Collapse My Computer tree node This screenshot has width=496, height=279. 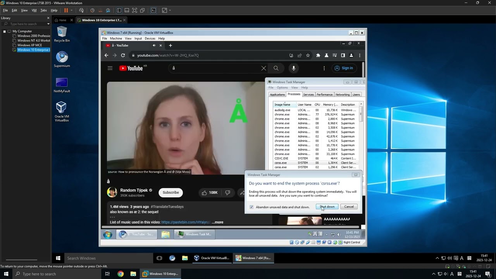[x=4, y=31]
